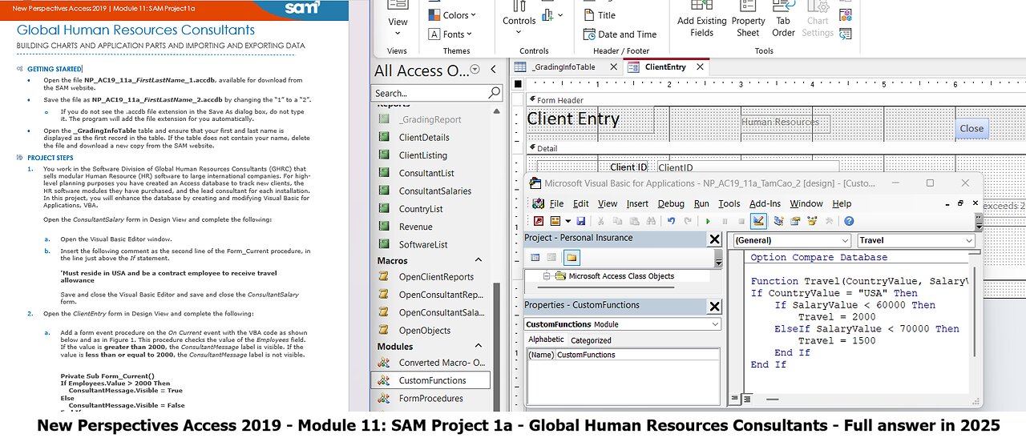Run the procedure with green play icon

(x=709, y=221)
